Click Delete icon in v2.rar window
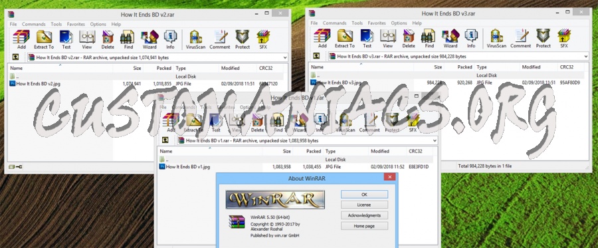Screen dimensions: 598x248 (108, 40)
